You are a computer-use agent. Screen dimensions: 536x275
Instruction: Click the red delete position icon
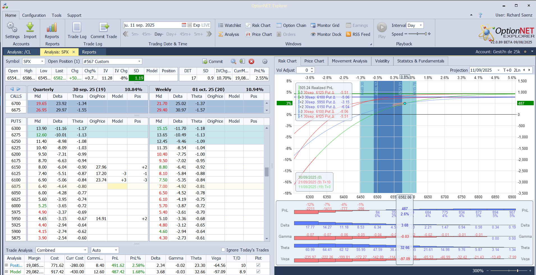tap(251, 61)
